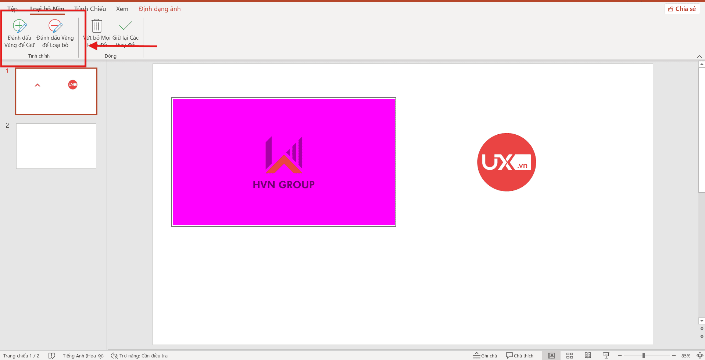Screen dimensions: 705x360
Task: Toggle the "Ghi chú" notes pane
Action: point(484,355)
